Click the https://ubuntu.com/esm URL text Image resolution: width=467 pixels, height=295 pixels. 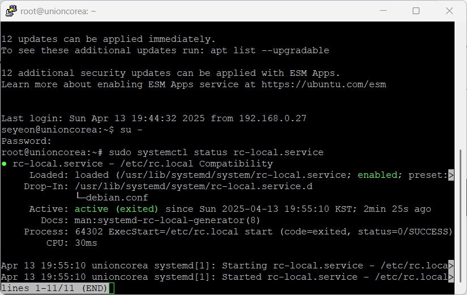(324, 84)
